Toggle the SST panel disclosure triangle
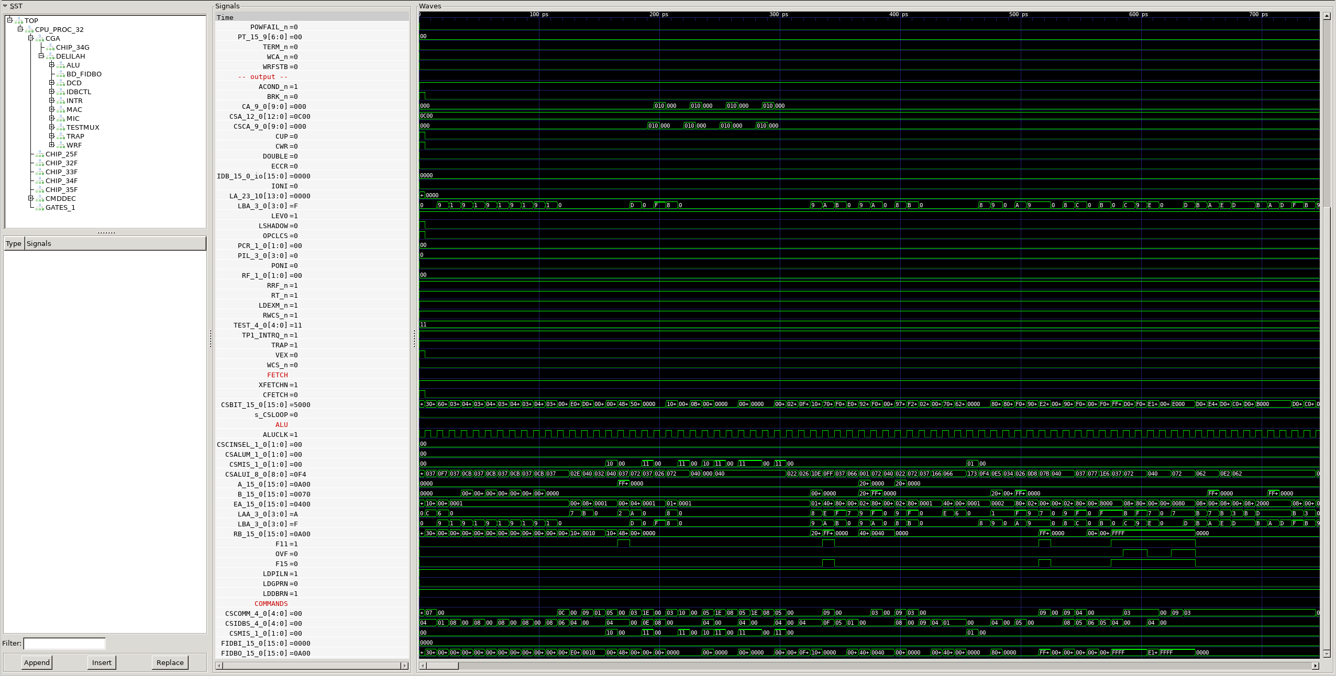1336x676 pixels. (5, 6)
